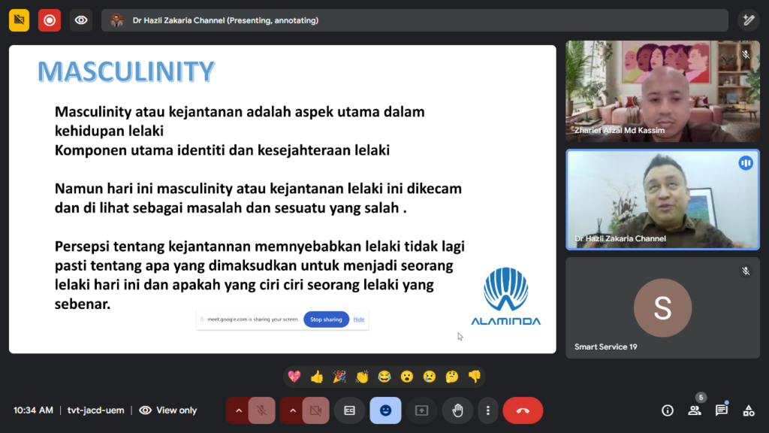The height and width of the screenshot is (433, 769).
Task: Send the thinking face reaction
Action: (451, 377)
